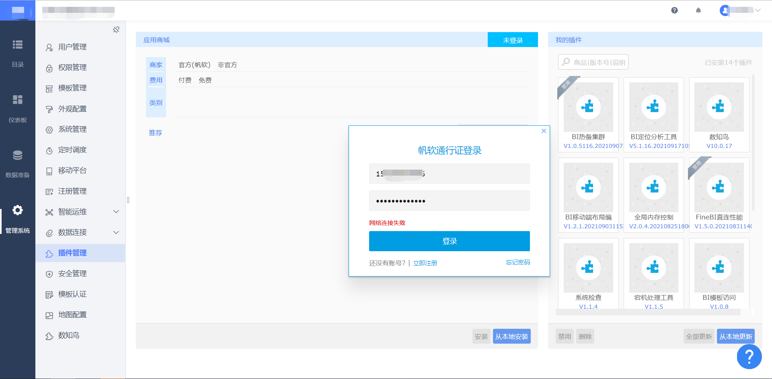This screenshot has height=379, width=772.
Task: Open the user account dropdown arrow
Action: (758, 10)
